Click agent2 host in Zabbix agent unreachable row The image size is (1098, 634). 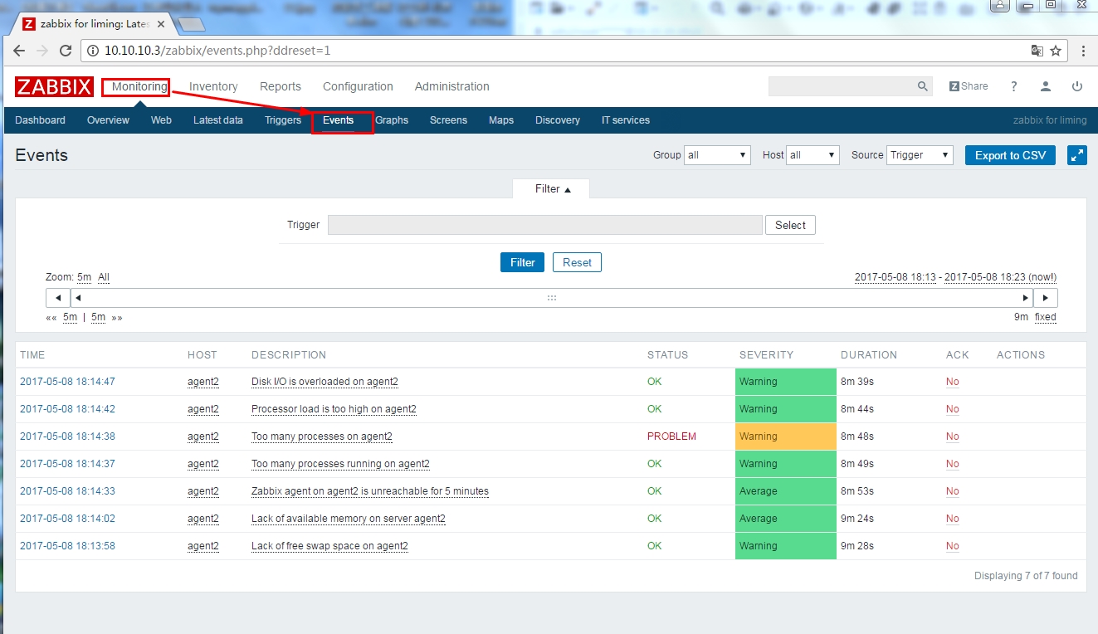(203, 491)
